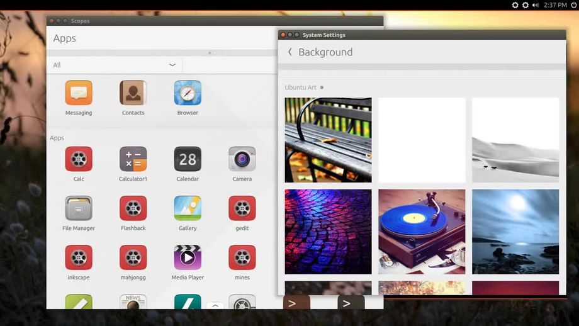Launch Media Player
This screenshot has width=579, height=326.
coord(188,257)
